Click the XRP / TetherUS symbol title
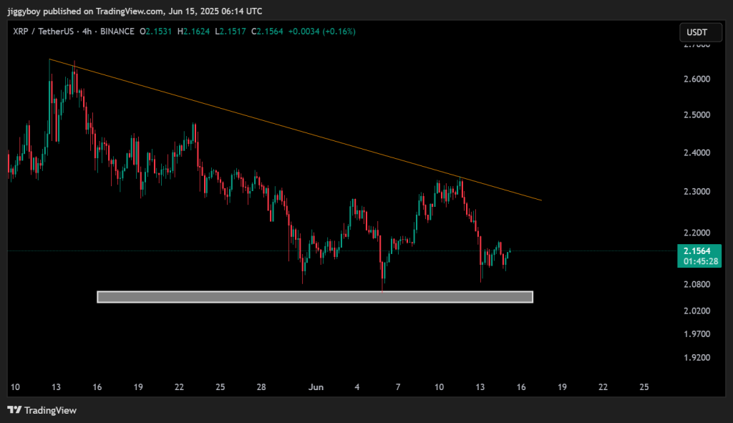This screenshot has height=423, width=733. [x=41, y=31]
